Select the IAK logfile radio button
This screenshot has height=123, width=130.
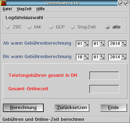tap(29, 27)
